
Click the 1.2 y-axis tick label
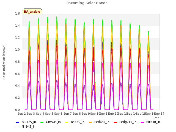pyautogui.click(x=17, y=37)
